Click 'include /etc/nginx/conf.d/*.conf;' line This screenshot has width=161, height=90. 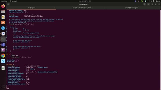(22, 24)
